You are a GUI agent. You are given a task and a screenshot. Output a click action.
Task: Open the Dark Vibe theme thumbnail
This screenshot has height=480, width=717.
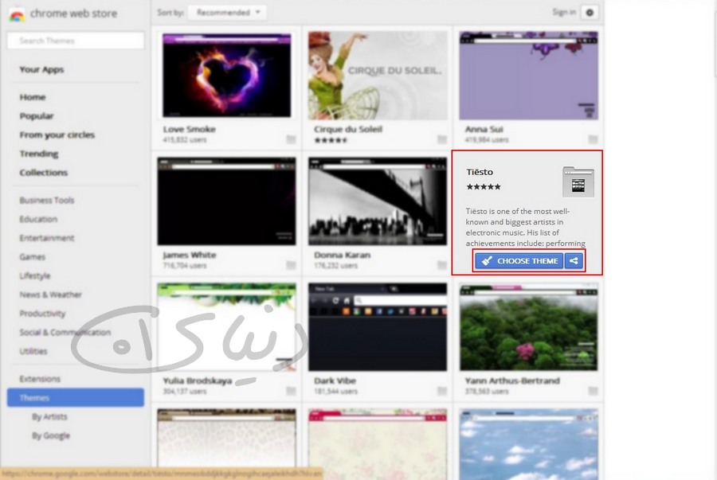(378, 326)
